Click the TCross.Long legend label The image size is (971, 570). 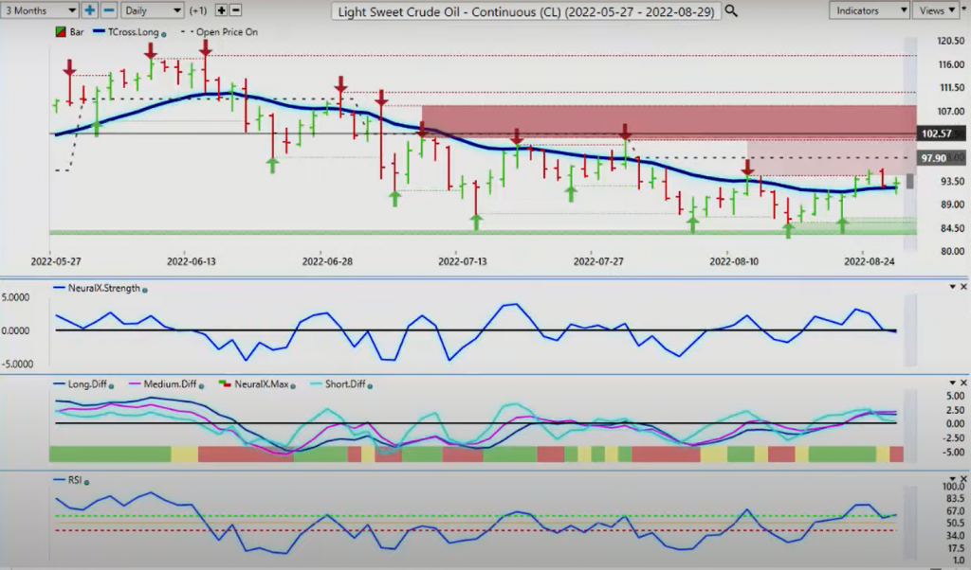(x=133, y=32)
